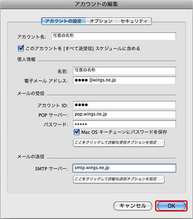Click the 電子メール アドレス field

pyautogui.click(x=124, y=80)
